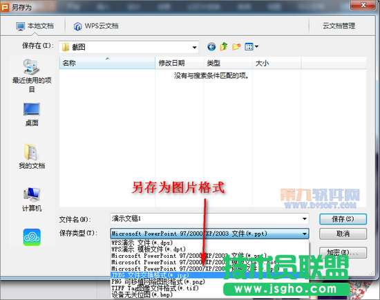Click the WPS cloud icon in sidebar
380x300 pixels.
tap(32, 237)
